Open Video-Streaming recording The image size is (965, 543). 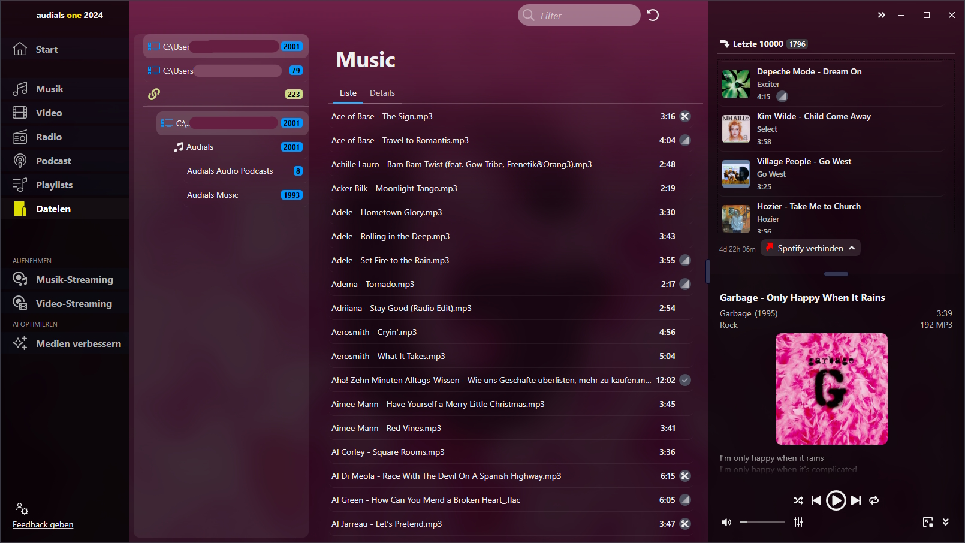click(65, 303)
